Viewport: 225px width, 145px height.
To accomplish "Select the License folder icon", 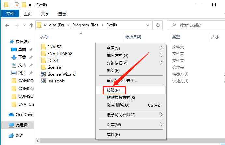I will 43,67.
